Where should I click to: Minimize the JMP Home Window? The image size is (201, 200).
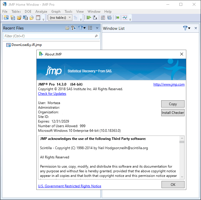168,4
